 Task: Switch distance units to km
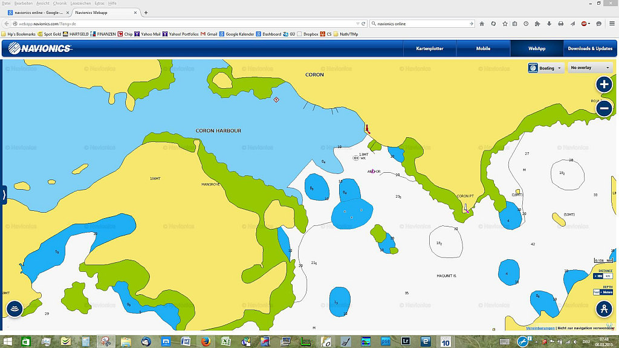pos(608,276)
